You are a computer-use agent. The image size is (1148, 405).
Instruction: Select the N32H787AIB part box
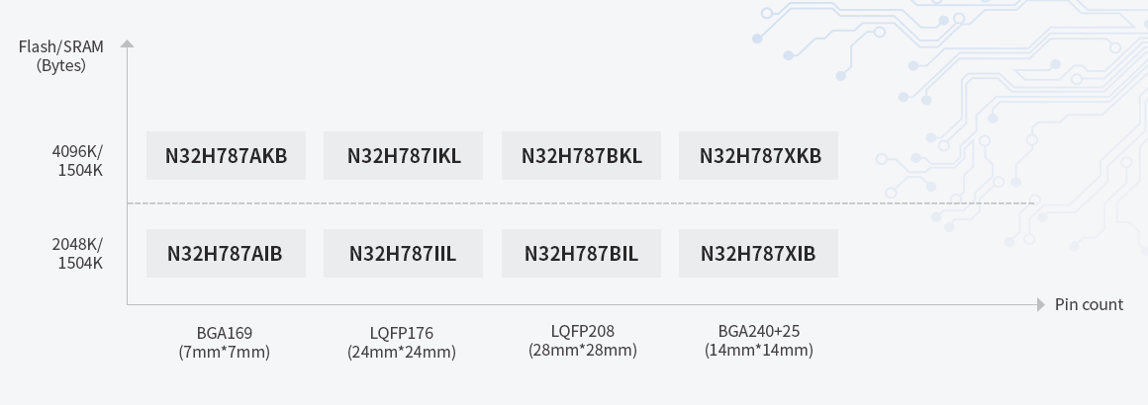[226, 254]
